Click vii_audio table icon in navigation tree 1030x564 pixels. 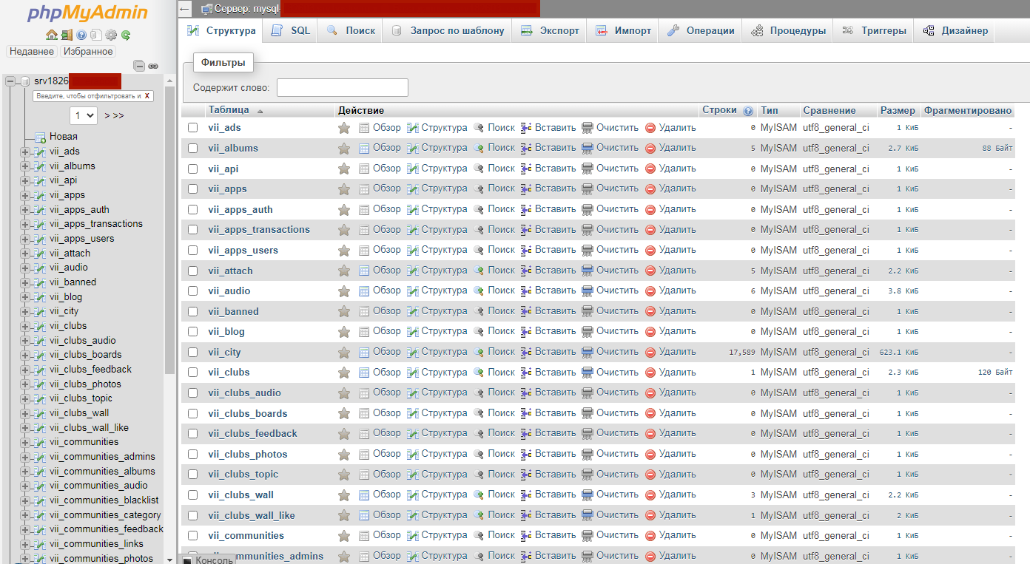39,268
